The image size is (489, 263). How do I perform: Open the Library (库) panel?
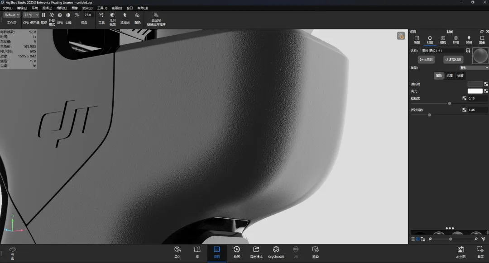[x=197, y=252]
